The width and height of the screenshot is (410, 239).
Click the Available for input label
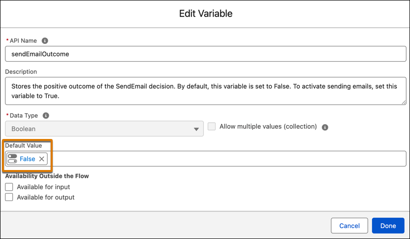[x=43, y=187]
